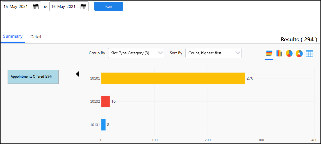Open the start date calendar picker

coord(36,7)
